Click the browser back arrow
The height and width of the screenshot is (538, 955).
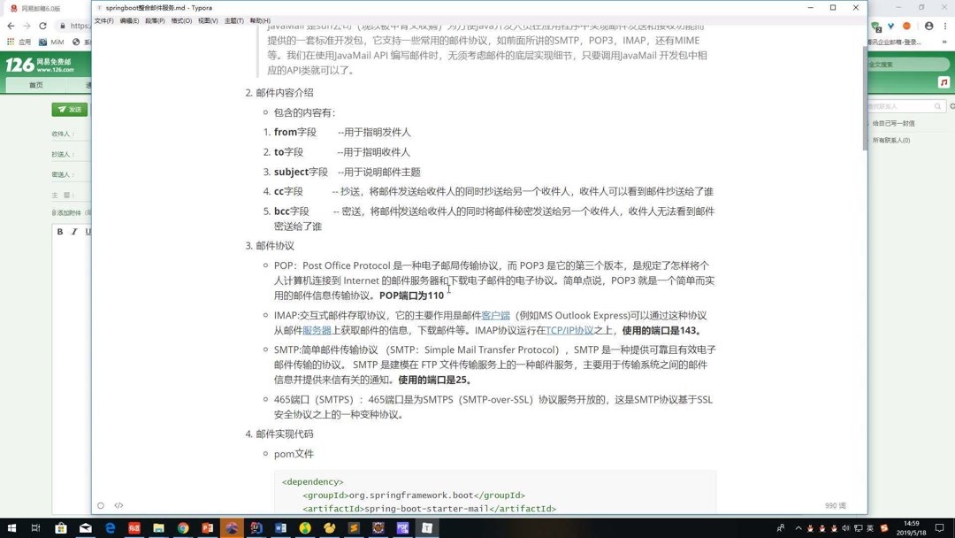(x=10, y=27)
